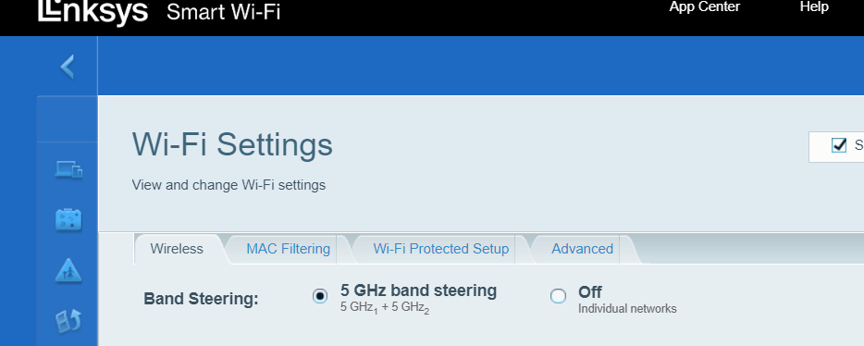Image resolution: width=864 pixels, height=346 pixels.
Task: Open the Help link in the header
Action: coord(814,7)
